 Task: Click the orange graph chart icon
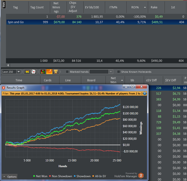49,72
